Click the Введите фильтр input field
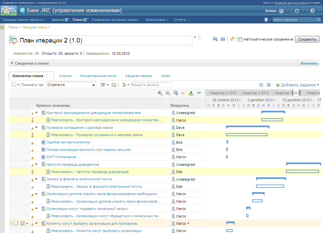The height and width of the screenshot is (233, 323). tap(151, 85)
